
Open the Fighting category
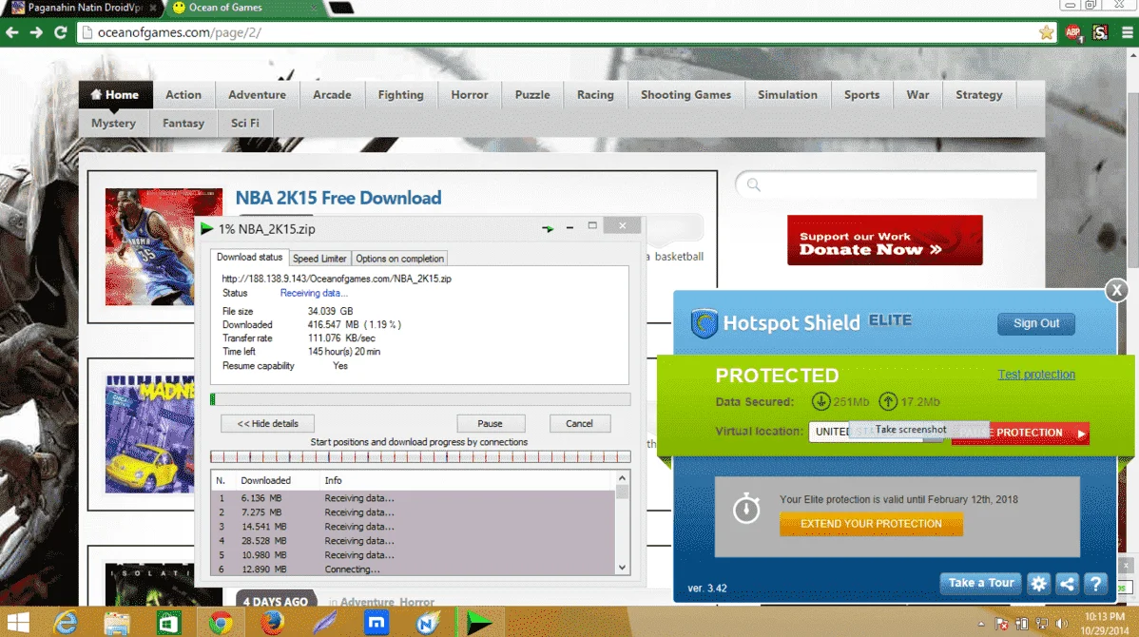click(x=400, y=94)
